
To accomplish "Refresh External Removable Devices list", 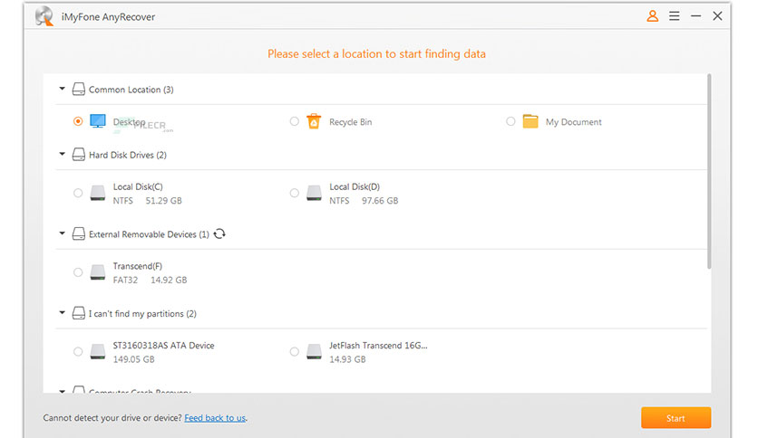I will click(x=219, y=234).
